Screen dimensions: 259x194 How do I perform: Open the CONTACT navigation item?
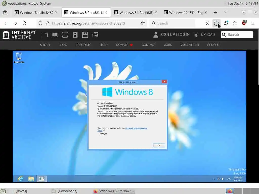148,45
